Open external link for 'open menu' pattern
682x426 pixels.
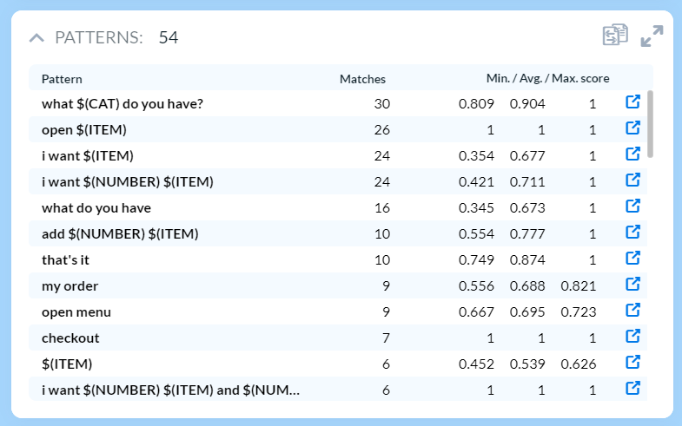pos(632,311)
